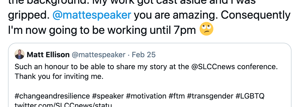Open the twitter.com/SLCCnews/statu link

[63, 105]
